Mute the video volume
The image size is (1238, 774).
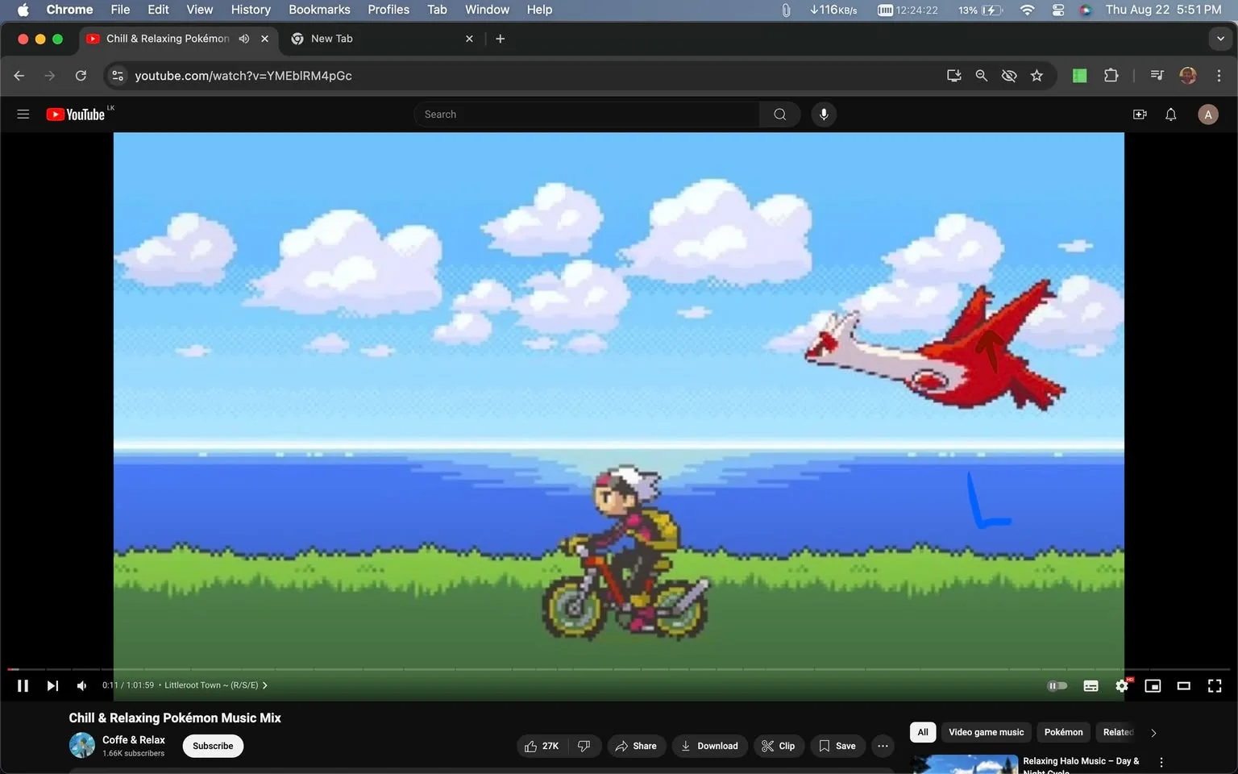tap(81, 685)
